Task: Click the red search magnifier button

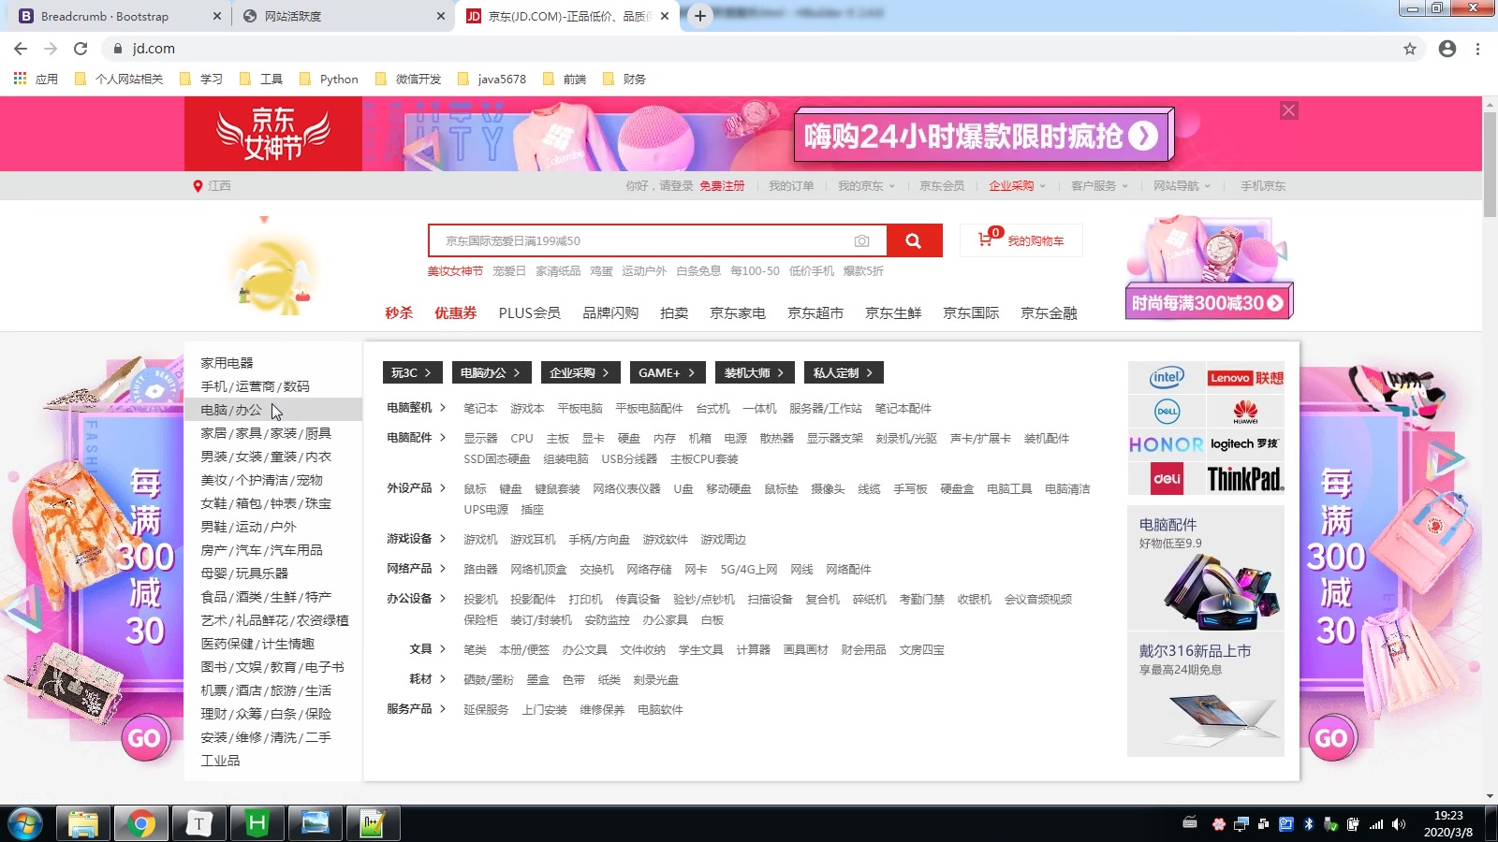Action: (914, 240)
